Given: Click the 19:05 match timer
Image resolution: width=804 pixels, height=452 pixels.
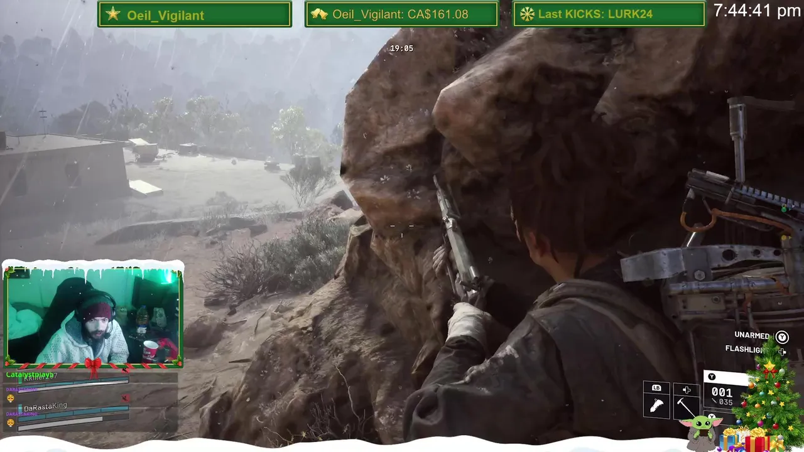Looking at the screenshot, I should pos(401,48).
